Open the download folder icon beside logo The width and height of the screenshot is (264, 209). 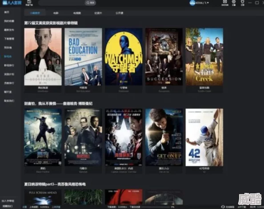point(29,2)
